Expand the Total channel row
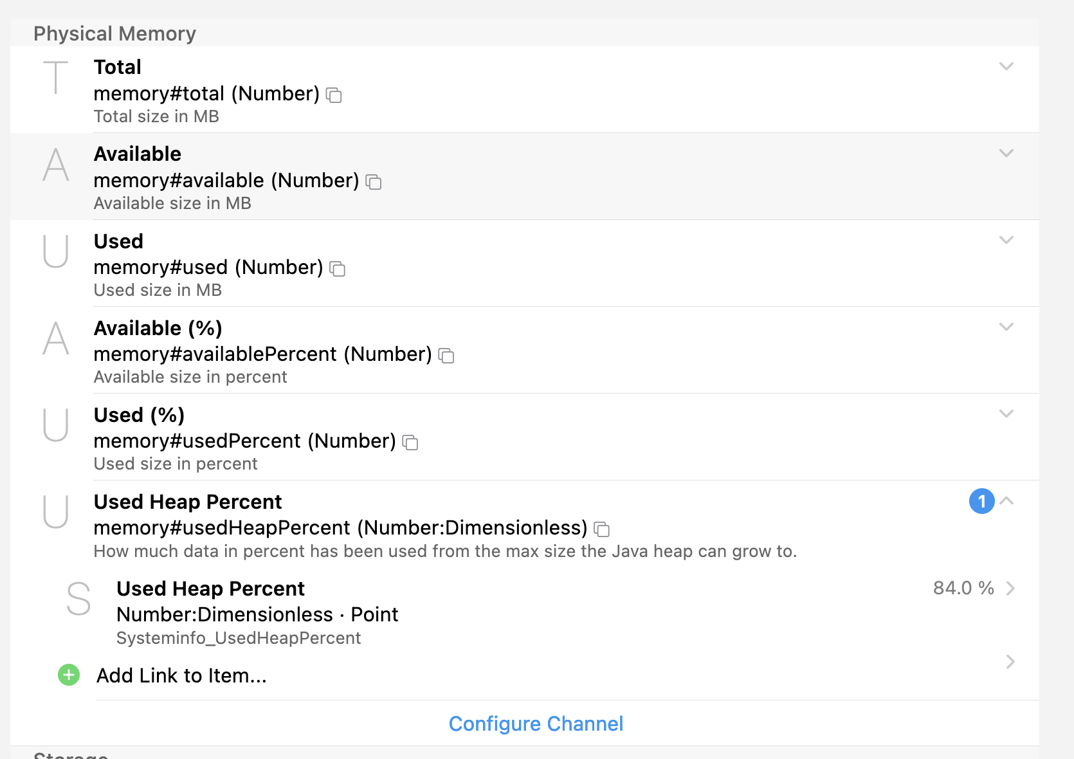 tap(1006, 66)
